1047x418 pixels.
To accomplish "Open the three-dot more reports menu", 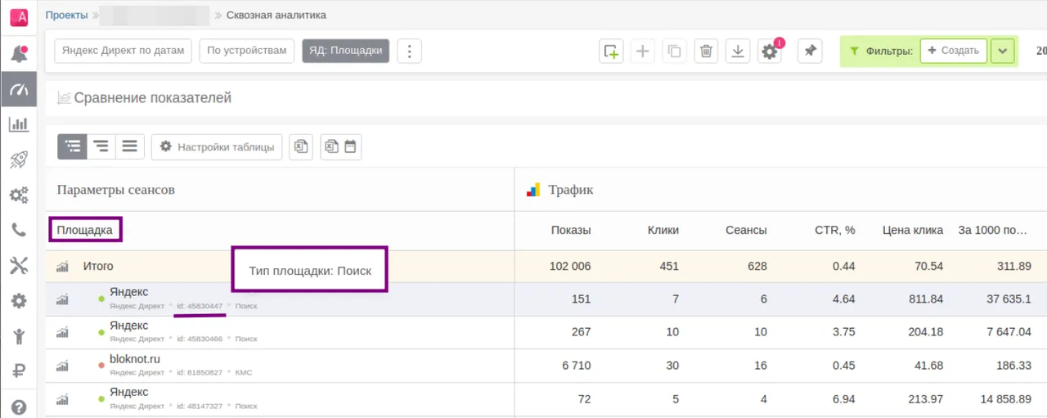I will [x=409, y=51].
